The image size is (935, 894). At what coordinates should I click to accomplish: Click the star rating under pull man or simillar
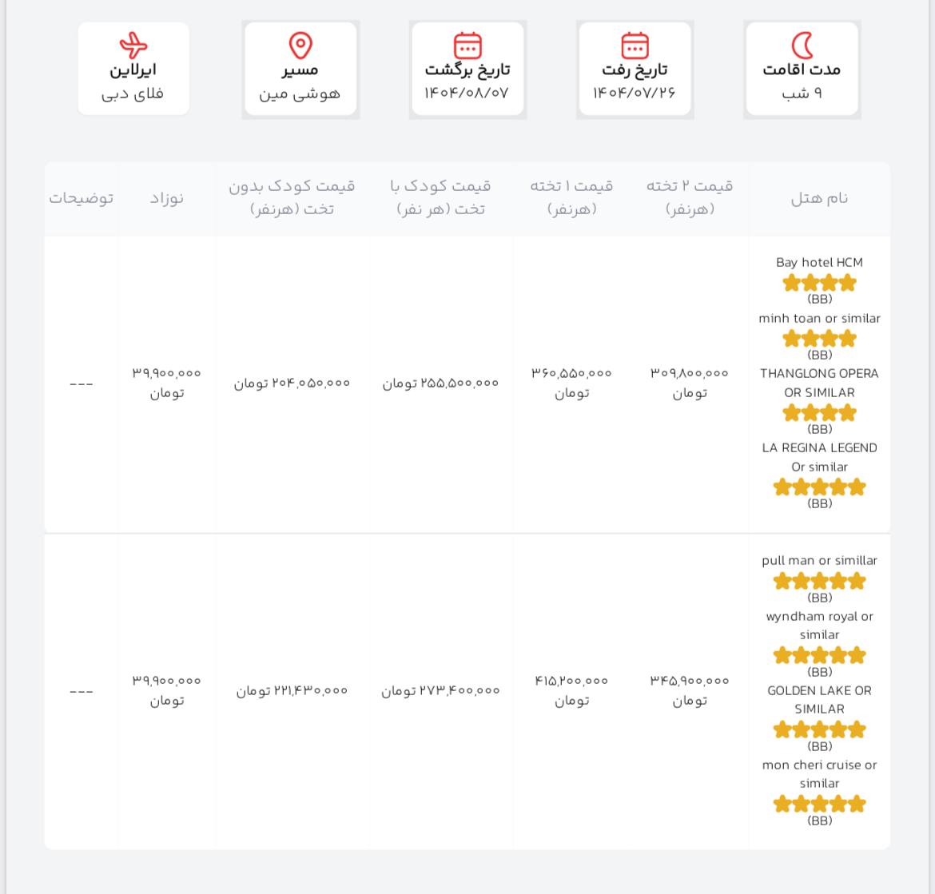coord(819,581)
